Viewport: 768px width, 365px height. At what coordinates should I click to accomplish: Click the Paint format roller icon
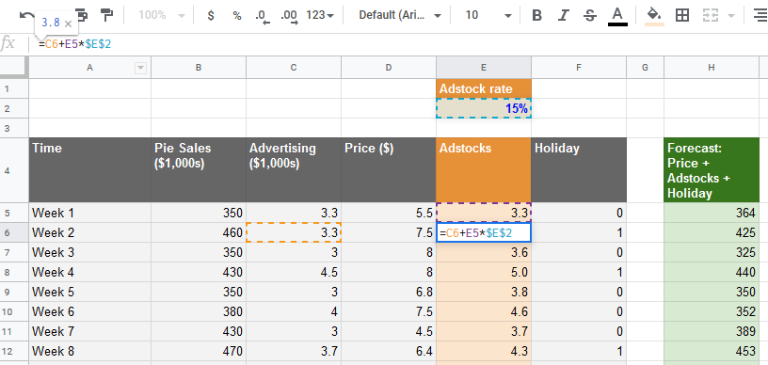[x=106, y=15]
